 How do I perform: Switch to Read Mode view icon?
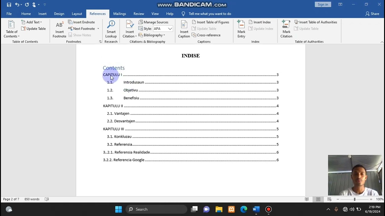(307, 199)
